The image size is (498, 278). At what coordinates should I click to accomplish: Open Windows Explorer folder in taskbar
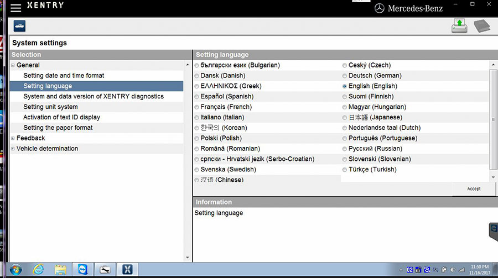[60, 269]
